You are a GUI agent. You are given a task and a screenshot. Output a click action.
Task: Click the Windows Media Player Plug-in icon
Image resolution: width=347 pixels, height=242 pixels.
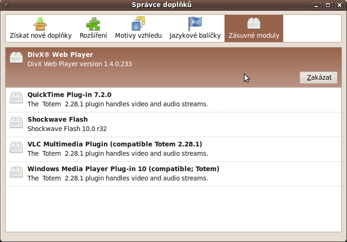point(16,172)
